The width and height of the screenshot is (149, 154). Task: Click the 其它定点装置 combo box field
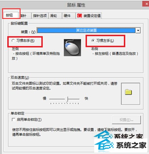pyautogui.click(x=86, y=31)
